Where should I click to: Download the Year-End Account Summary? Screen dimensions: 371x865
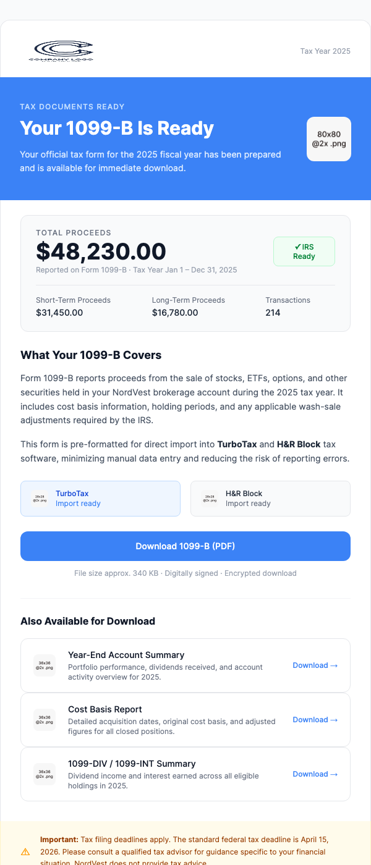coord(315,665)
